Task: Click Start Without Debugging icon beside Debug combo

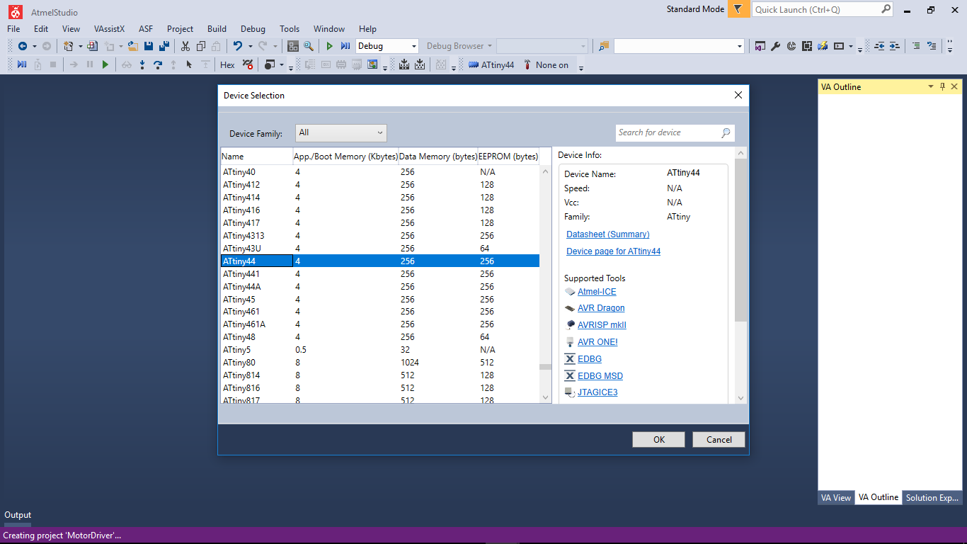Action: (345, 46)
